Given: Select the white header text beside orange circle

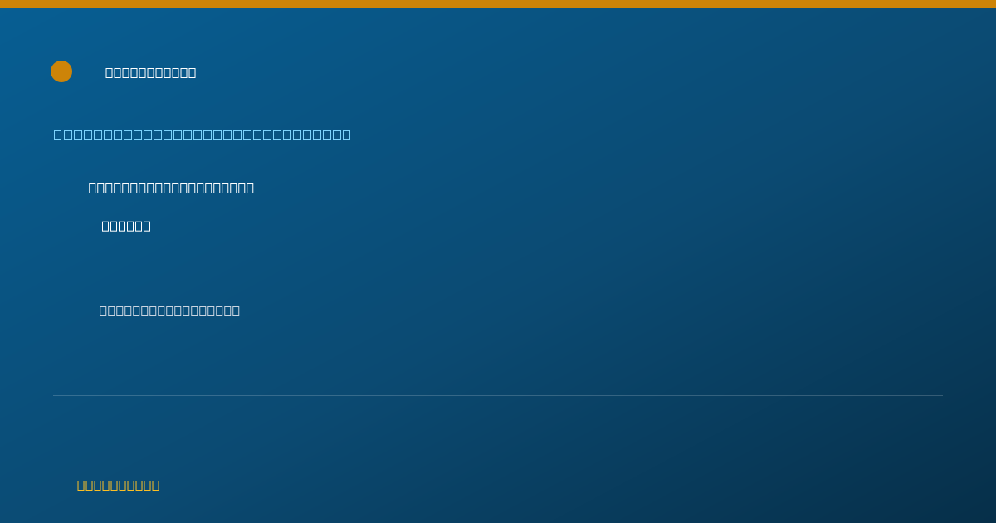Looking at the screenshot, I should [x=151, y=73].
